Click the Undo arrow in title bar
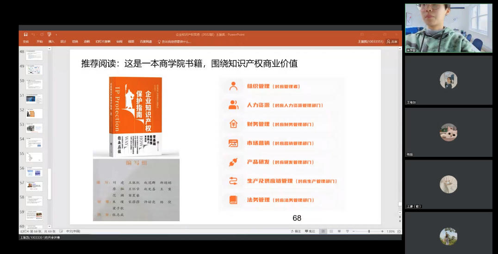Viewport: 498px width, 254px height. pyautogui.click(x=33, y=34)
